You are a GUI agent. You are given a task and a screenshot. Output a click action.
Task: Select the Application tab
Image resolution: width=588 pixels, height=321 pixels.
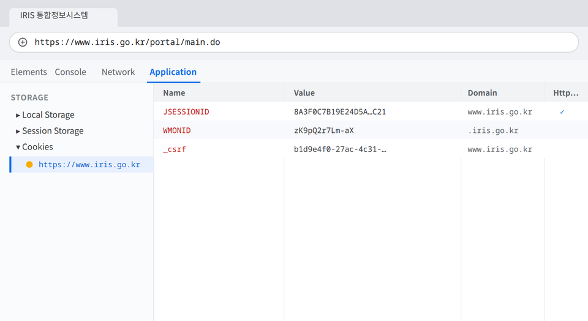[173, 72]
